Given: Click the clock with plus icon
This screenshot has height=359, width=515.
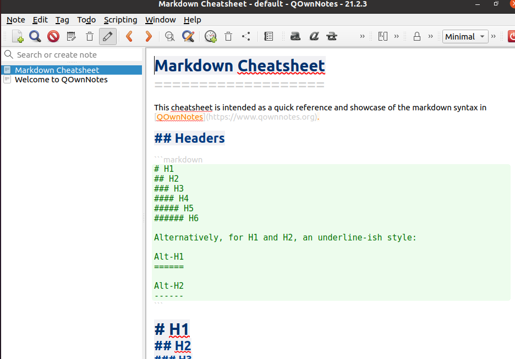Looking at the screenshot, I should pyautogui.click(x=211, y=36).
